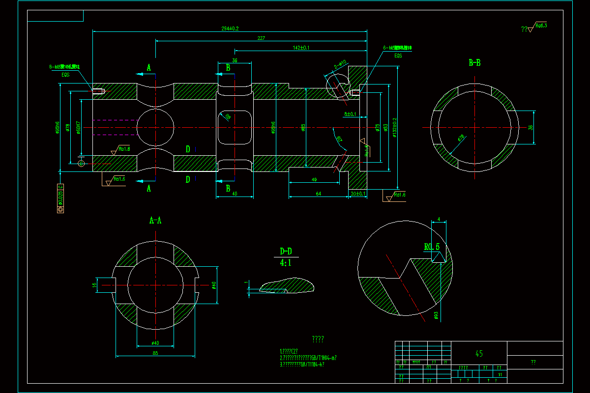
Task: Click the ø85 inner diameter dimension
Action: click(304, 128)
